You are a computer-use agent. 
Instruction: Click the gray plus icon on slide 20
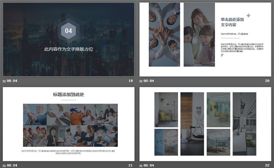(x=248, y=16)
